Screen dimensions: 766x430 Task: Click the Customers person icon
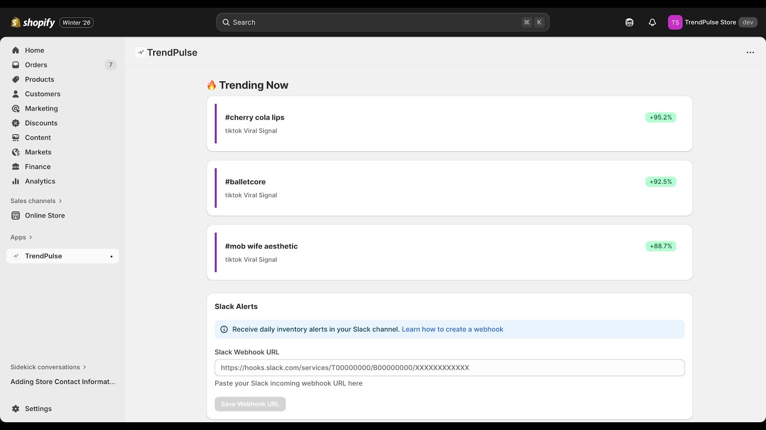point(16,94)
